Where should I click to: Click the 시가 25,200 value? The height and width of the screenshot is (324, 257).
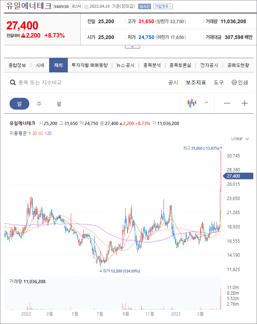(x=106, y=37)
